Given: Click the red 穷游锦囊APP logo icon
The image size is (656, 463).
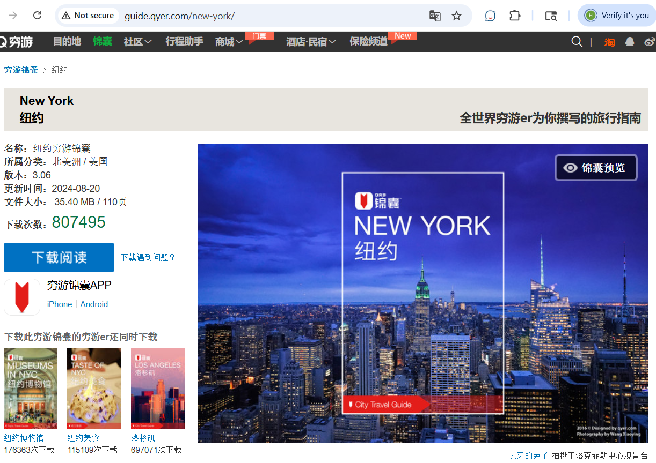Looking at the screenshot, I should tap(22, 297).
